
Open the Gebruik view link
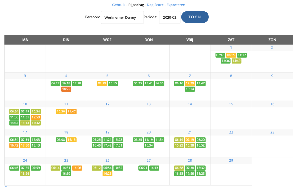click(x=119, y=5)
